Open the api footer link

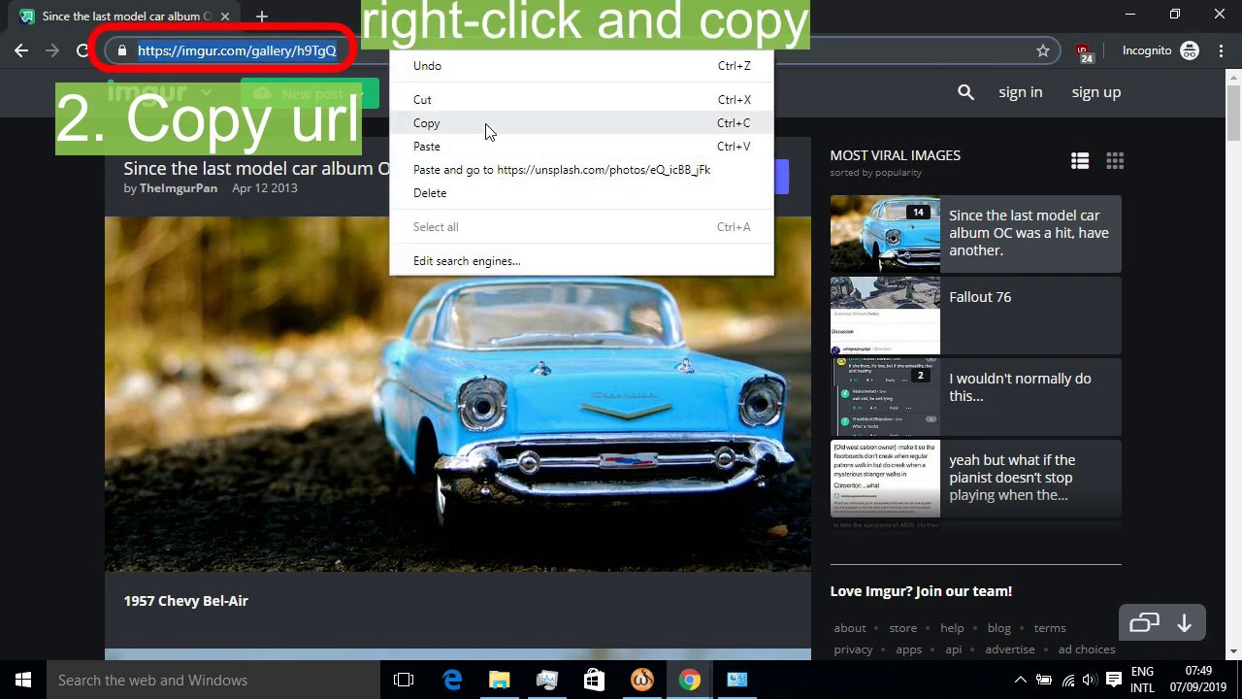pyautogui.click(x=954, y=649)
